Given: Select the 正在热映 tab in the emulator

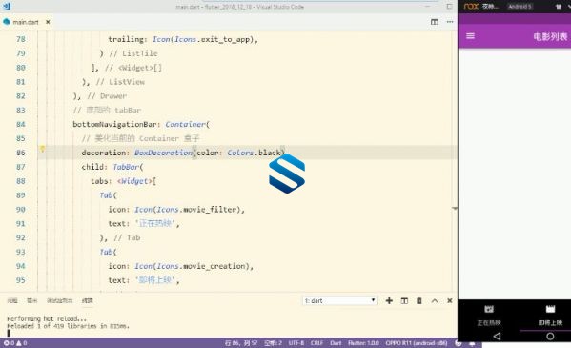Looking at the screenshot, I should (489, 316).
